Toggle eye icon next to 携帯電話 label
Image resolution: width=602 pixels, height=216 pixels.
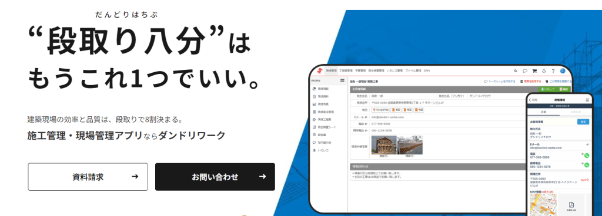point(366,131)
